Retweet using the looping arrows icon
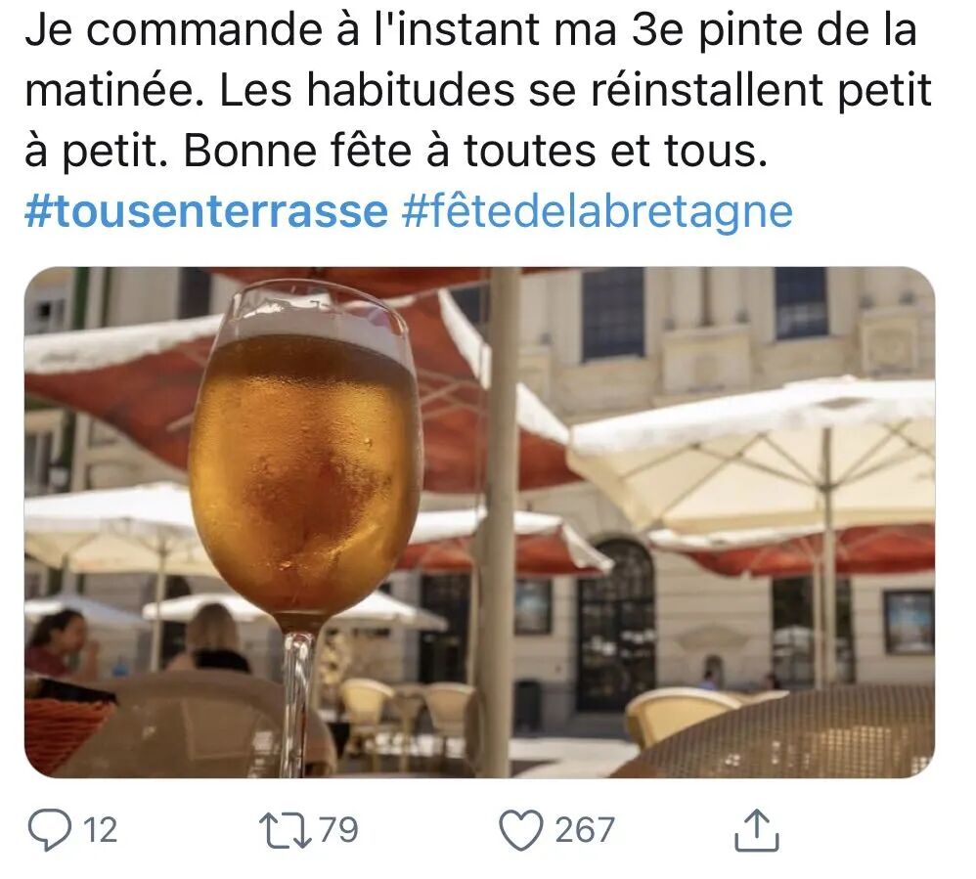The width and height of the screenshot is (976, 879). point(286,830)
